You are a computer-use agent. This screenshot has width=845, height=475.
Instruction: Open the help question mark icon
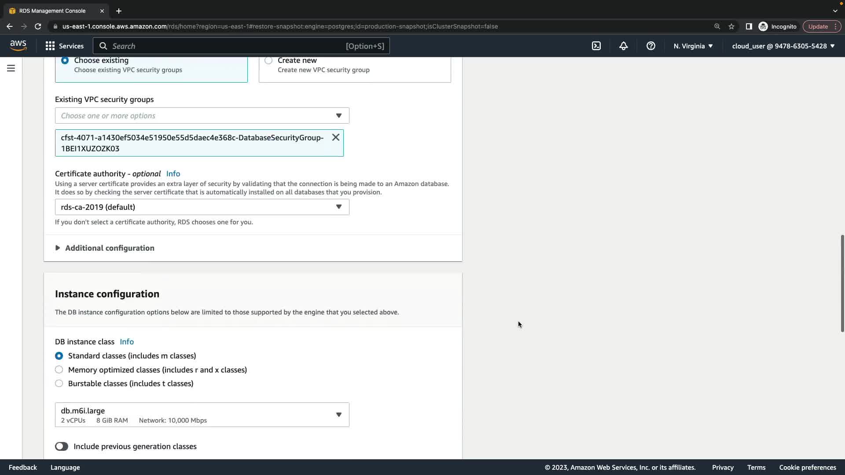pyautogui.click(x=651, y=46)
